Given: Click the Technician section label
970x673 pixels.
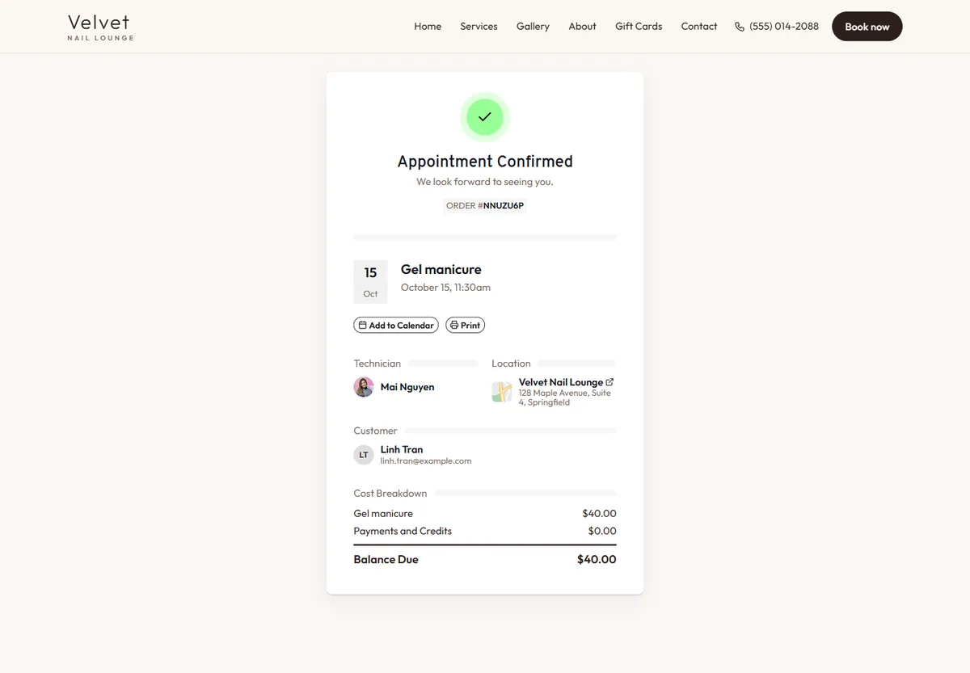Looking at the screenshot, I should pos(377,364).
